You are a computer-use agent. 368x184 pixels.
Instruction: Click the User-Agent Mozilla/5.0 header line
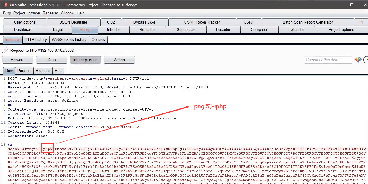[108, 87]
